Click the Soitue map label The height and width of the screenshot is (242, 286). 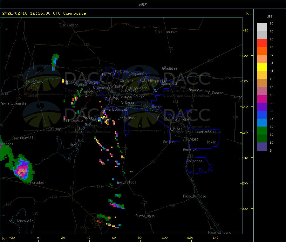point(169,142)
